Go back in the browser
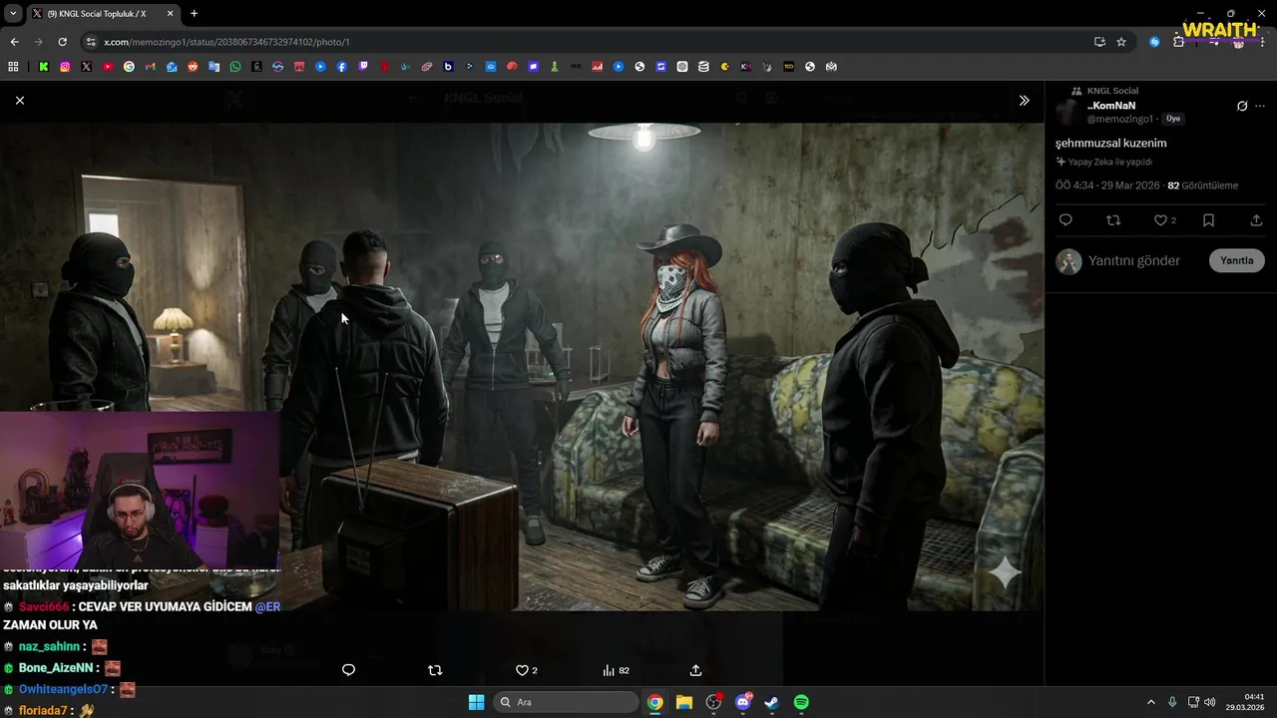This screenshot has width=1277, height=718. point(14,42)
